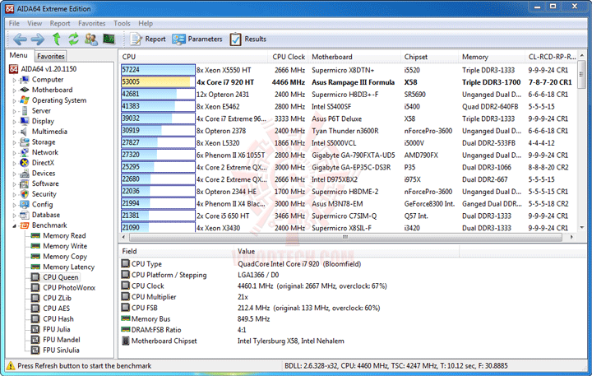Click the Back arrow toolbar icon
The height and width of the screenshot is (376, 592).
[x=20, y=39]
